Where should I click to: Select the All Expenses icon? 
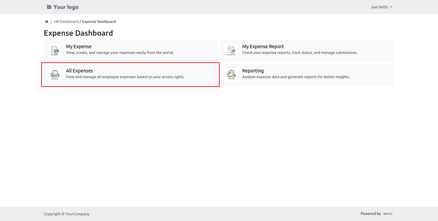pos(55,75)
